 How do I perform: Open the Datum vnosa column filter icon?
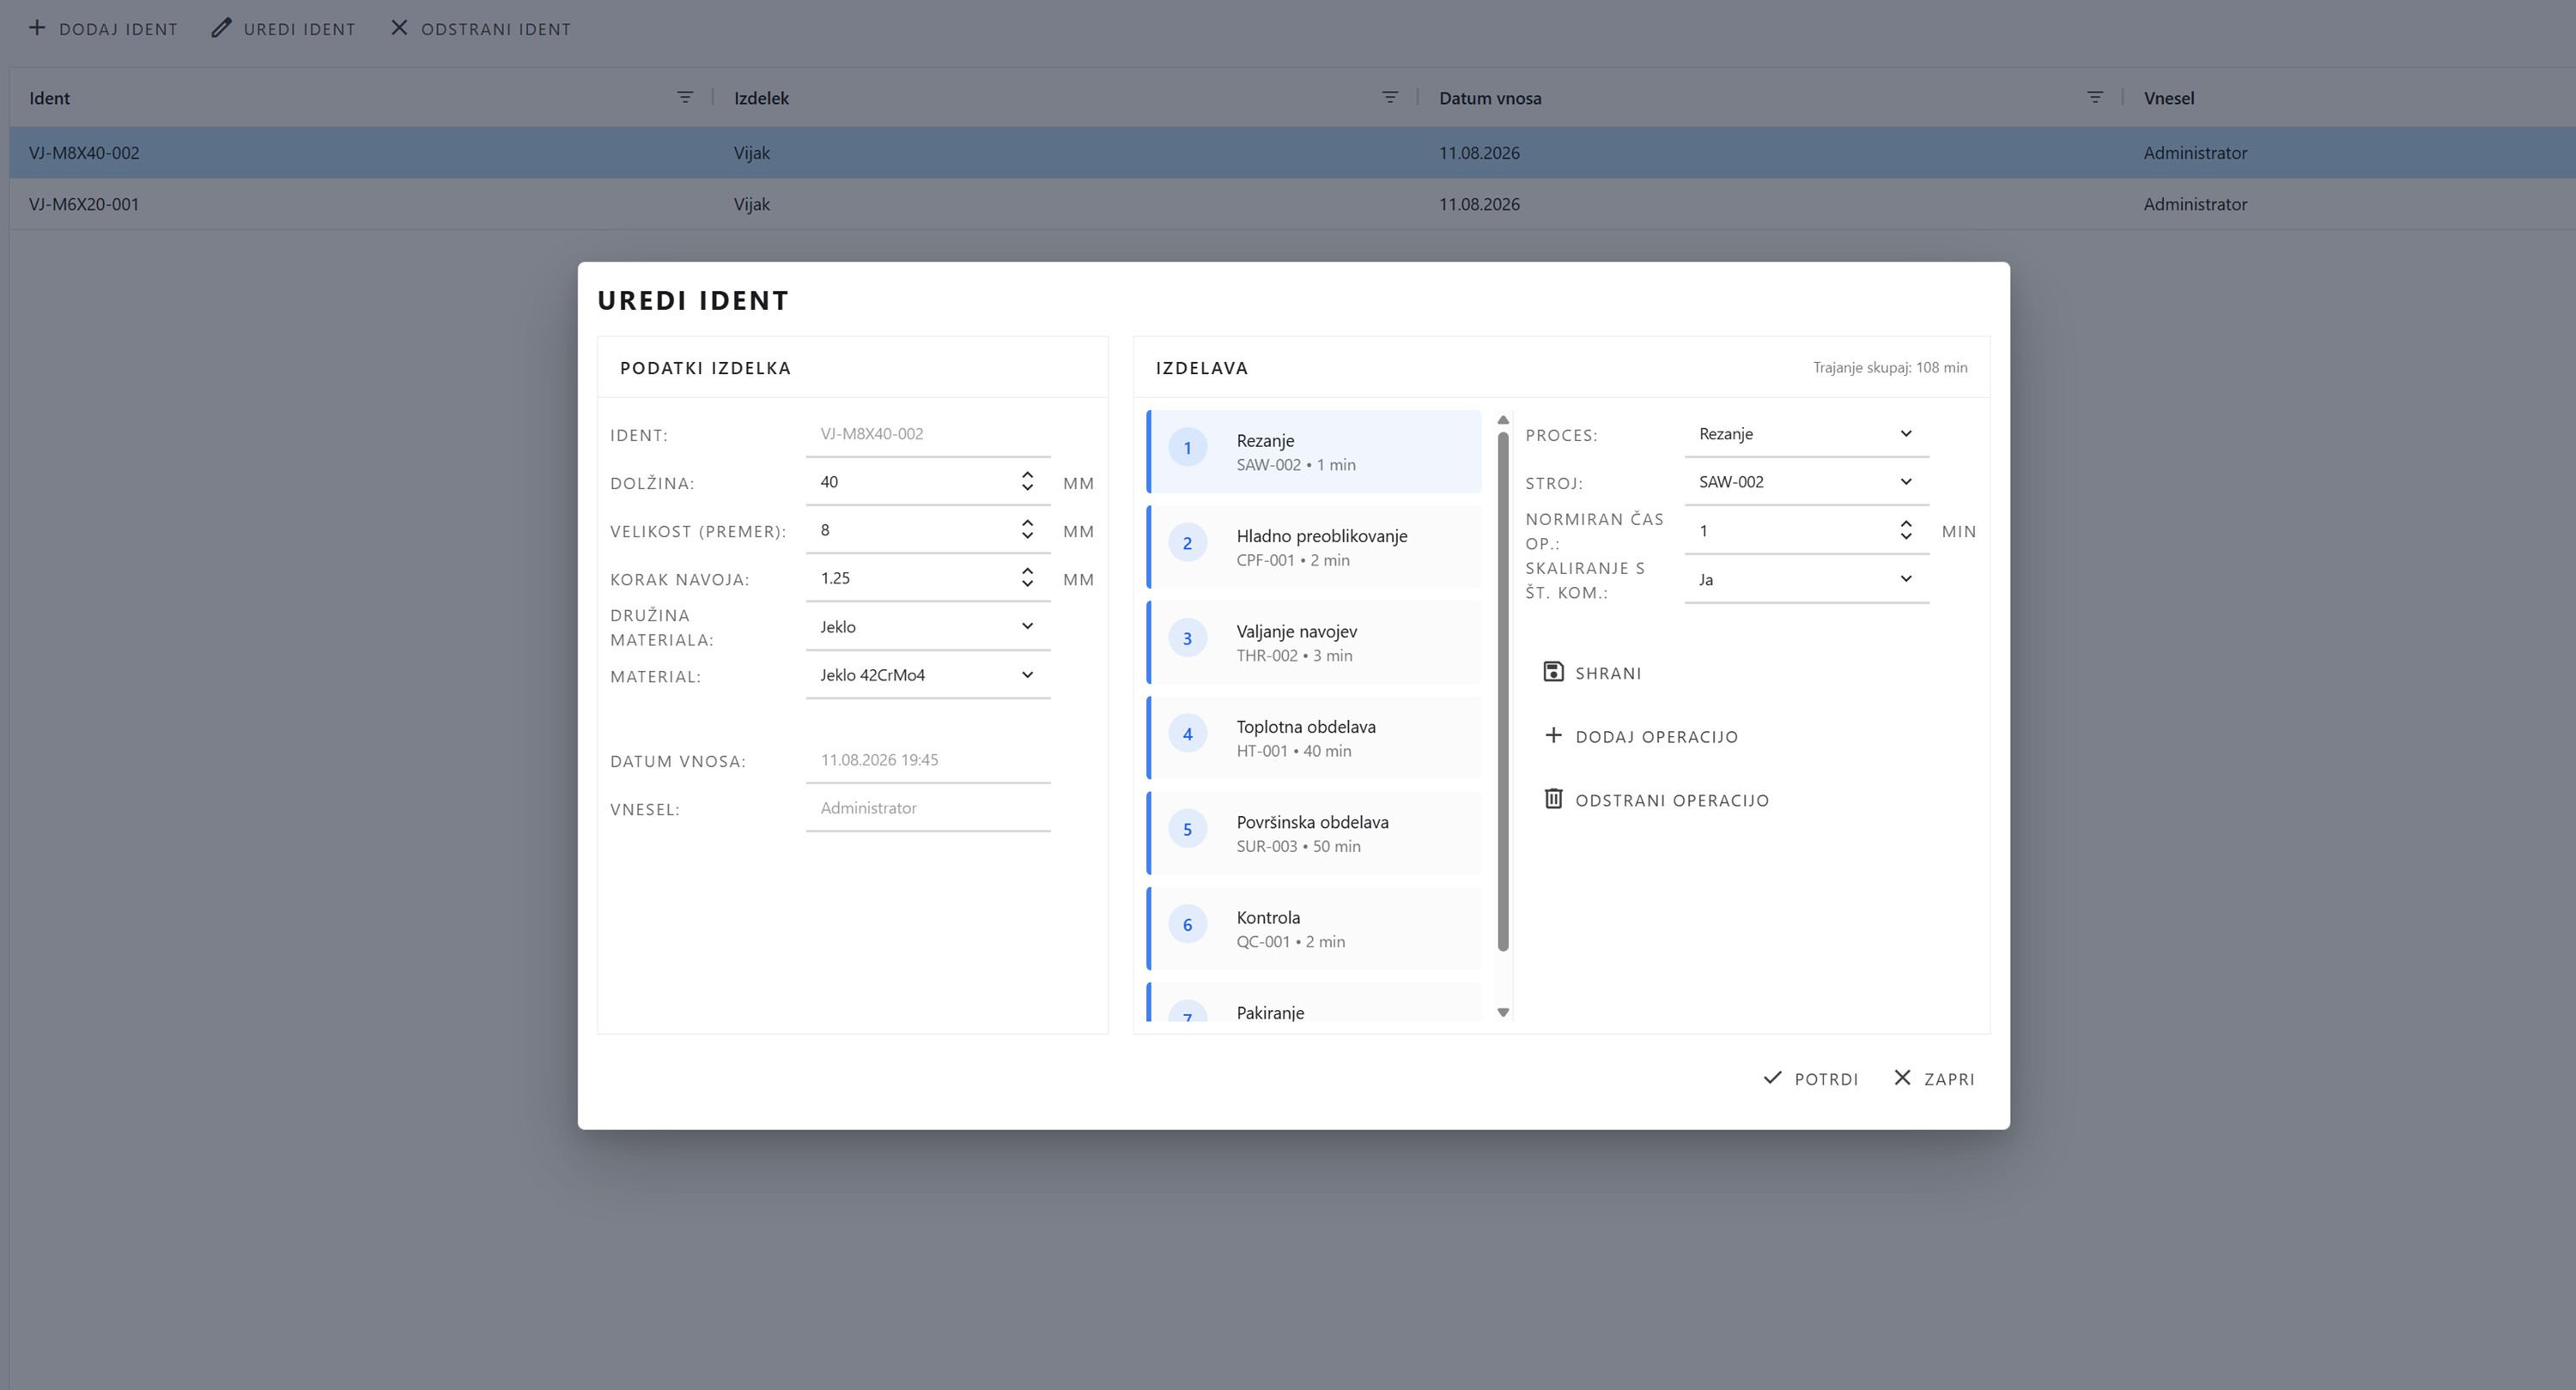[x=2095, y=97]
